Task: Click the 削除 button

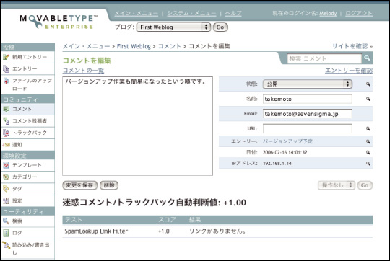Action: [x=109, y=185]
